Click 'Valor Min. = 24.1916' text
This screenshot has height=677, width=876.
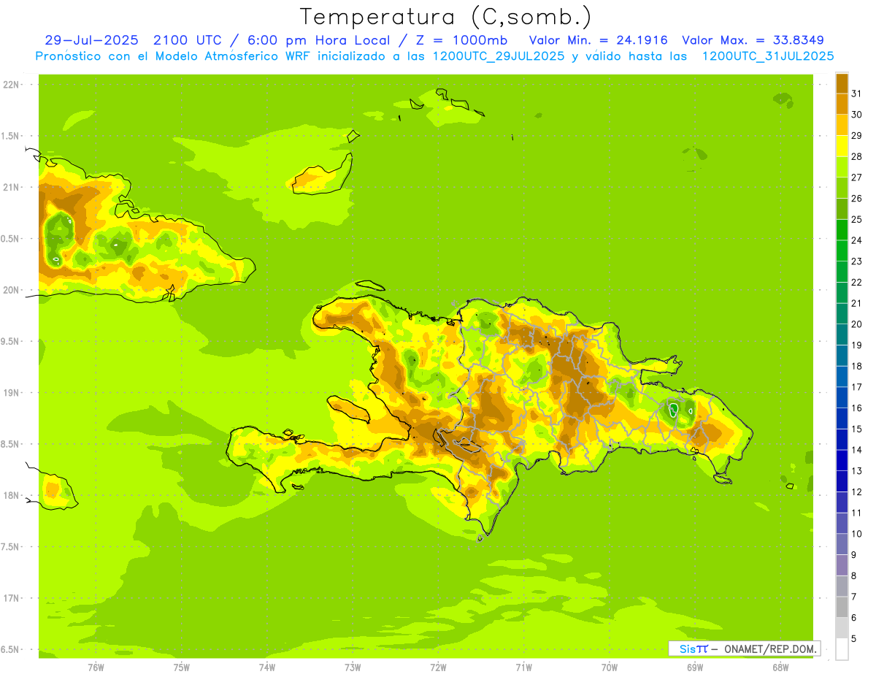point(597,40)
